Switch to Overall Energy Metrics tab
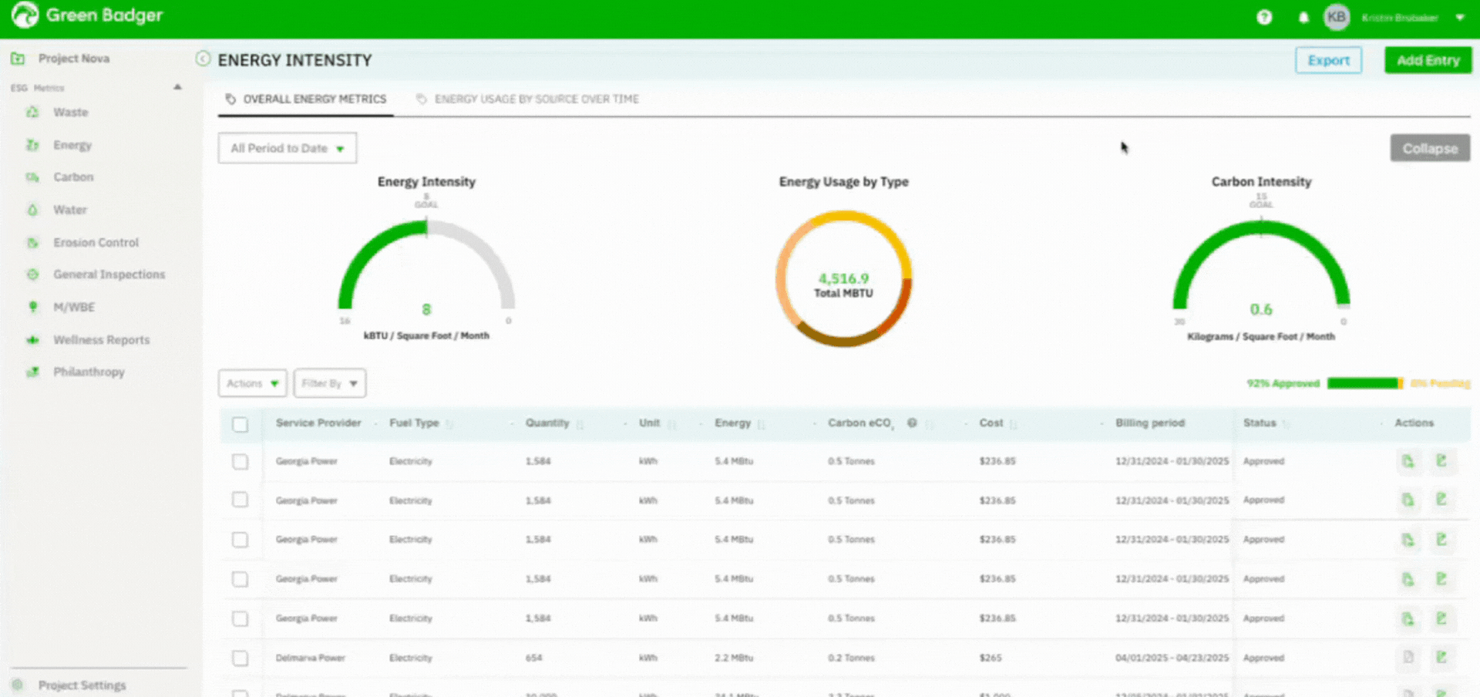 306,99
